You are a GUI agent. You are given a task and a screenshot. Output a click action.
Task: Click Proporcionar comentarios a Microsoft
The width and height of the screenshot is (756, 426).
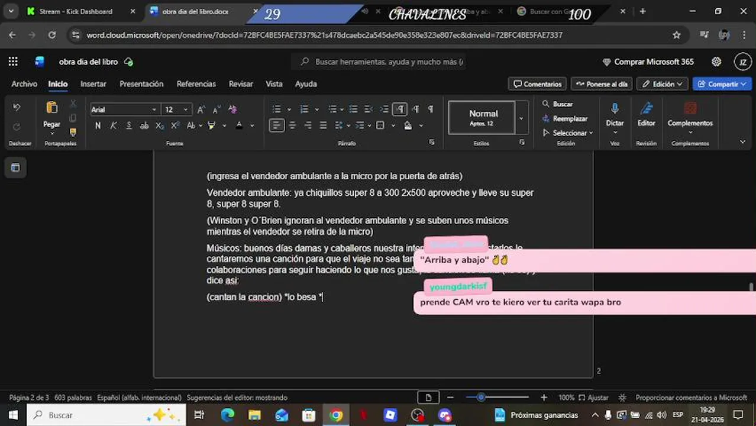[x=691, y=398]
